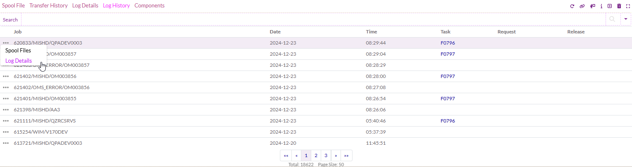Click the trash delete icon
The image size is (632, 167).
pyautogui.click(x=619, y=6)
